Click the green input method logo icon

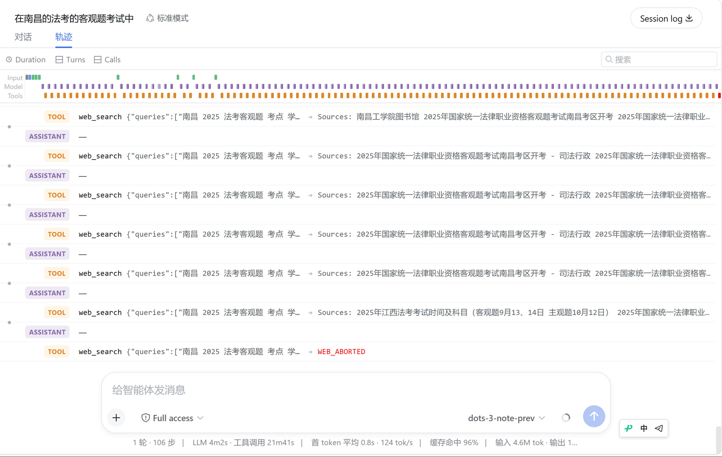tap(628, 428)
